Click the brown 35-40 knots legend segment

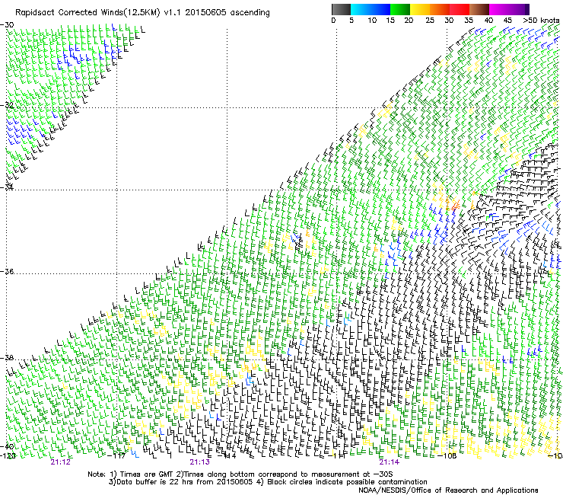479,9
